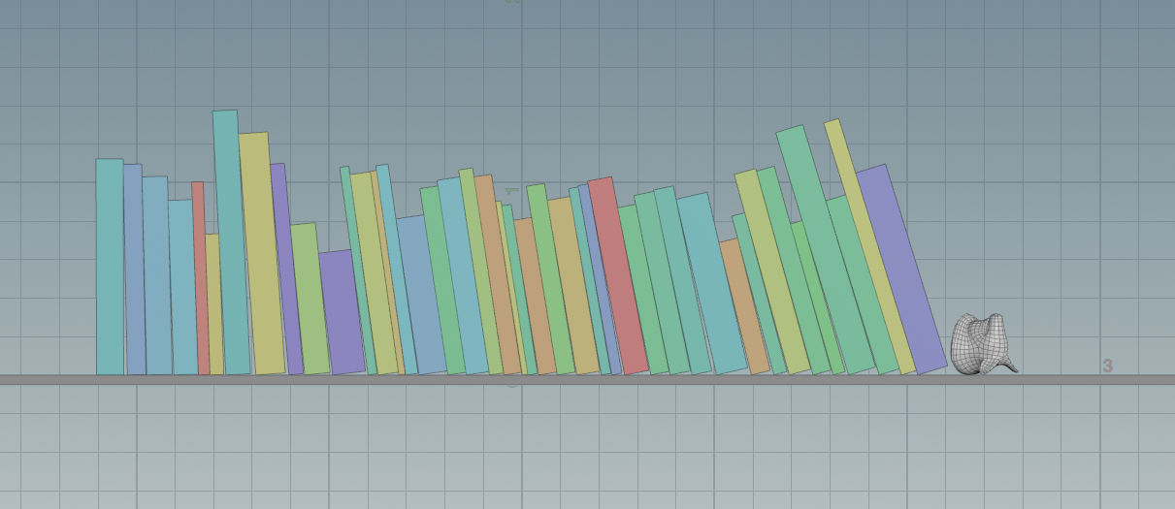Select the short purple book left of center
The height and width of the screenshot is (509, 1175).
[341, 310]
